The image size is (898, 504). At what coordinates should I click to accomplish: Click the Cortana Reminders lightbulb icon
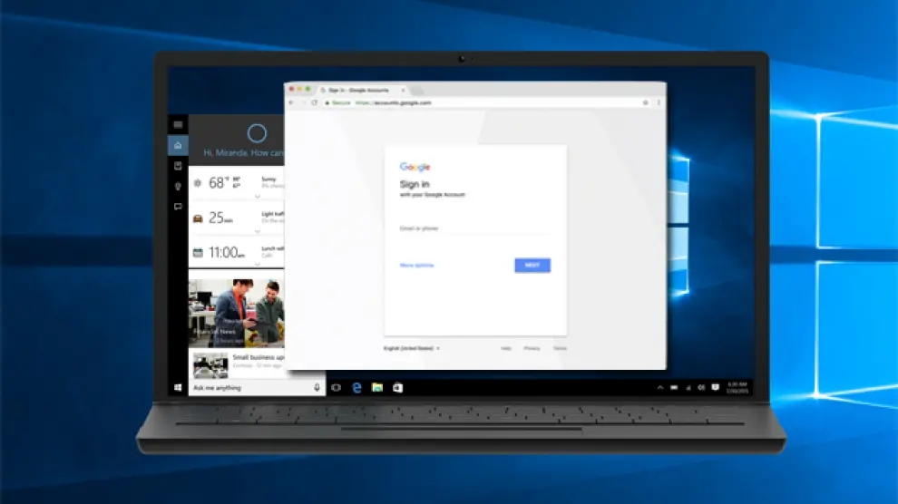point(178,186)
